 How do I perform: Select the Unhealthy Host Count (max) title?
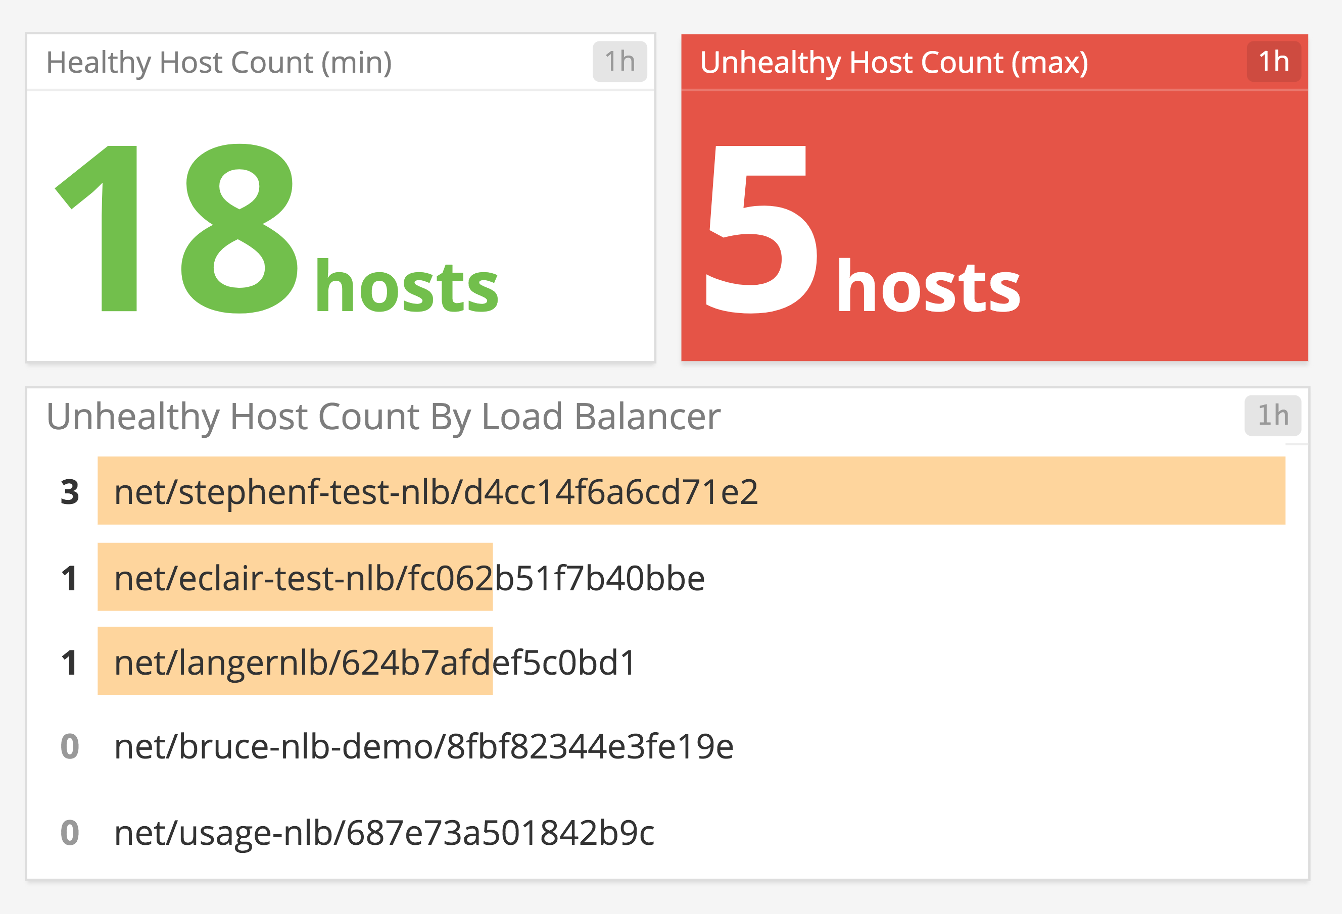pyautogui.click(x=894, y=62)
